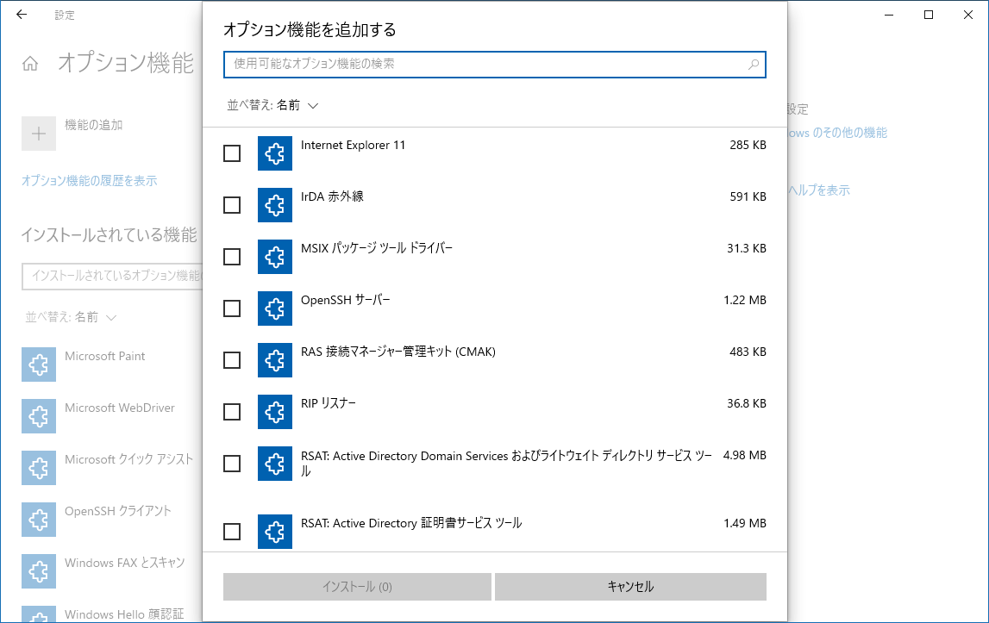Click the back arrow in settings window
The width and height of the screenshot is (989, 623).
point(22,15)
